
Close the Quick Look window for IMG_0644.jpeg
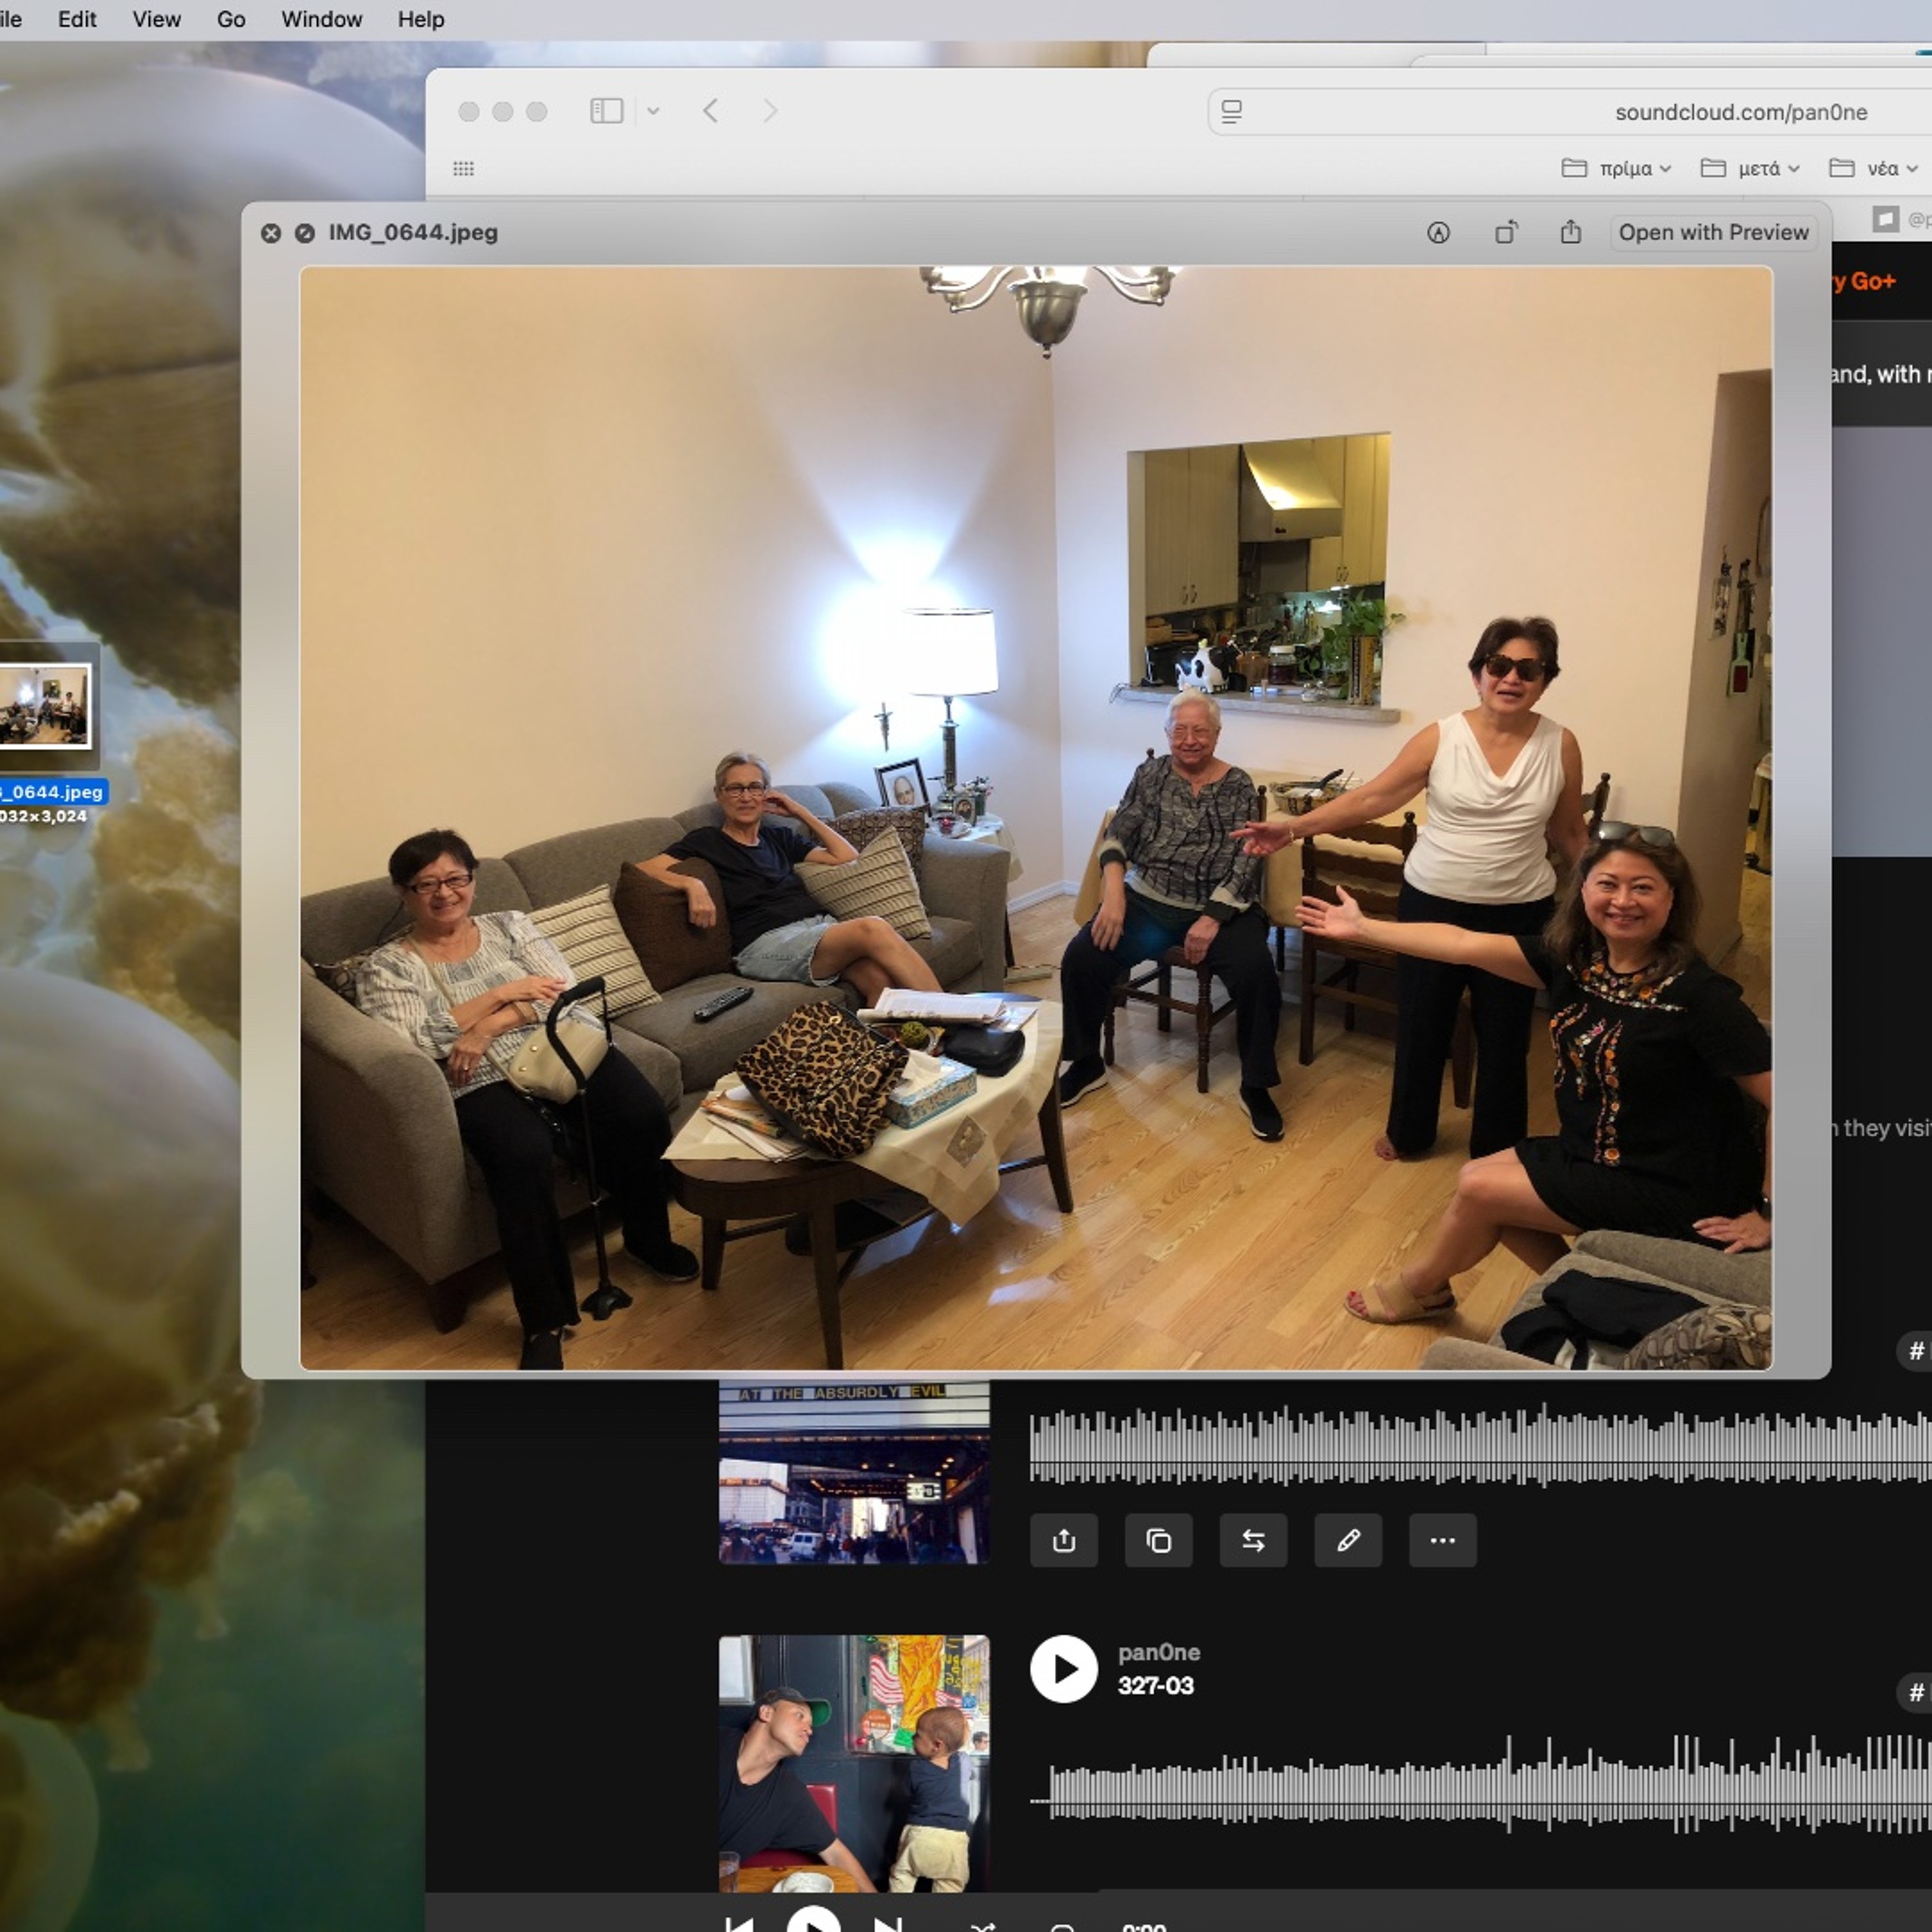pyautogui.click(x=271, y=233)
